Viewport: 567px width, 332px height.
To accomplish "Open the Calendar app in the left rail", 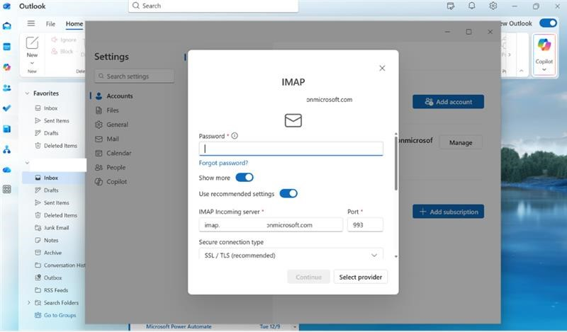I will (x=7, y=47).
